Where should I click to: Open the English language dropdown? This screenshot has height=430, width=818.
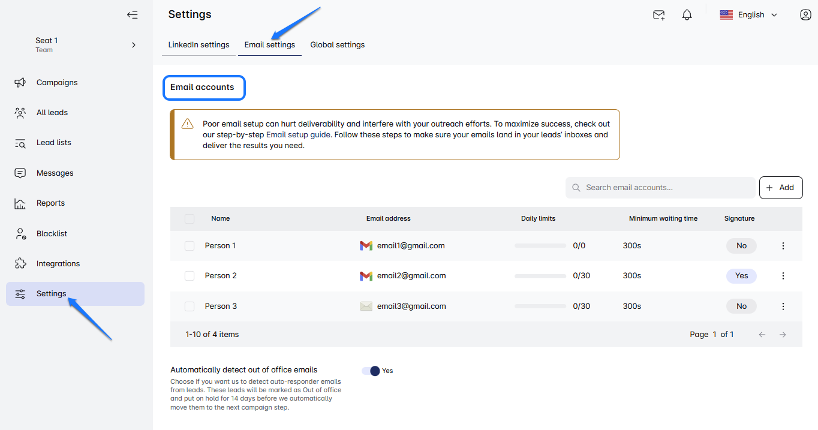click(x=749, y=15)
